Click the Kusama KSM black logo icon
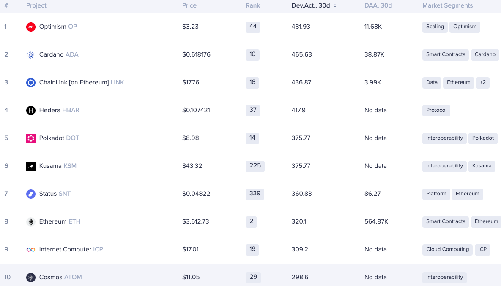The width and height of the screenshot is (501, 286). click(x=31, y=166)
